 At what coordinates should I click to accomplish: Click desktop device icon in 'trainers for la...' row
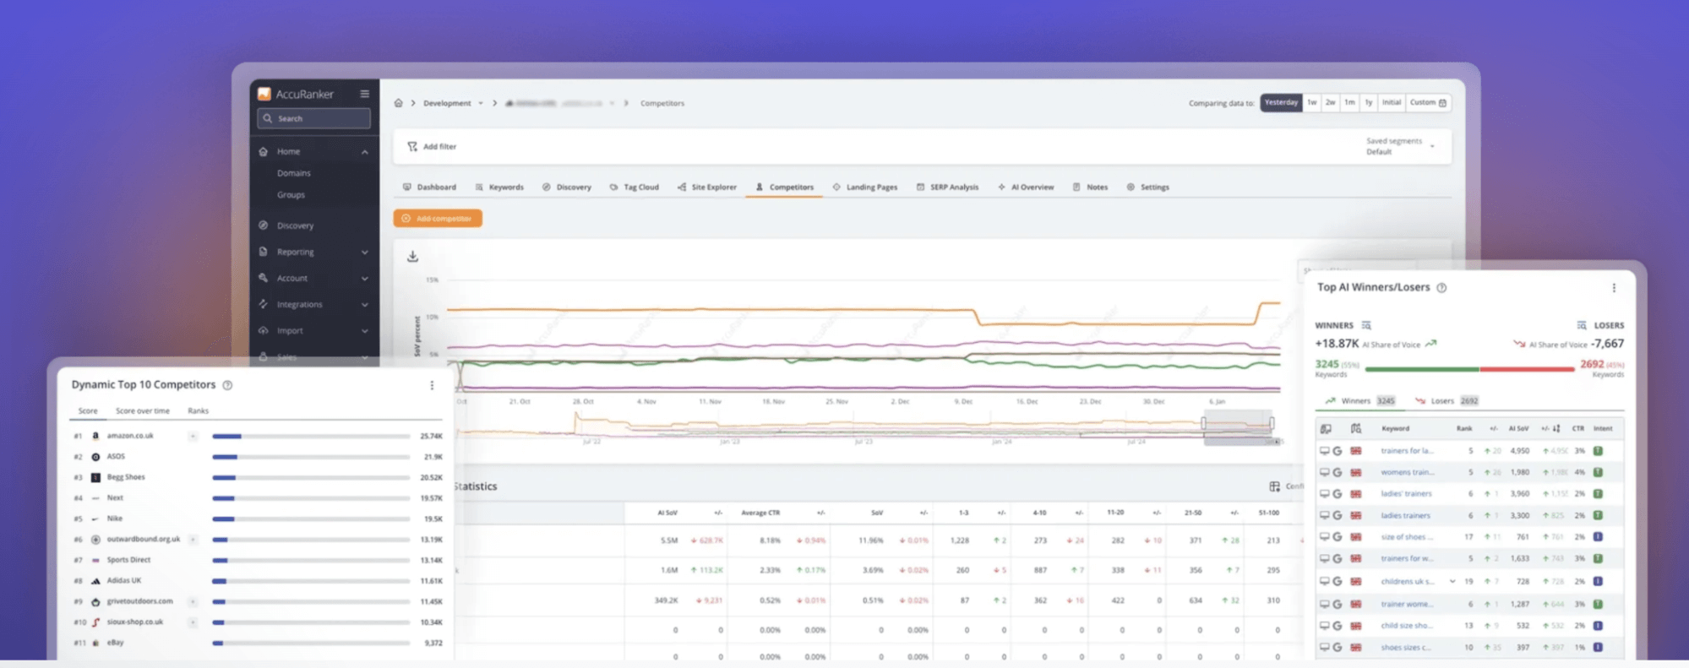1324,451
